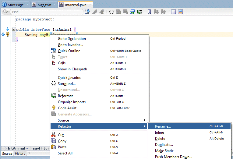
Task: Choose Paste in context menu
Action: pos(99,147)
